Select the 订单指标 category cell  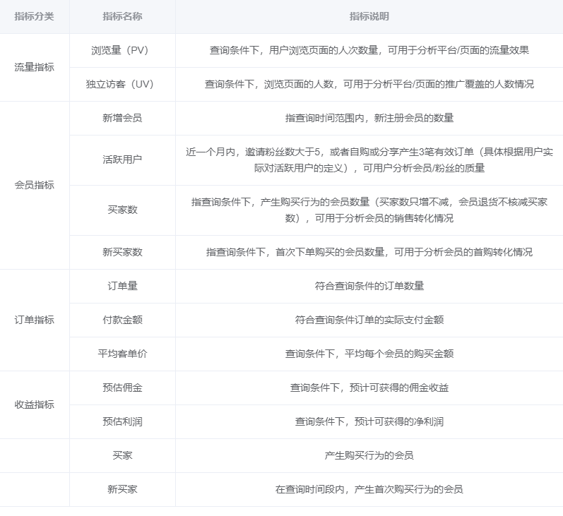(x=34, y=320)
